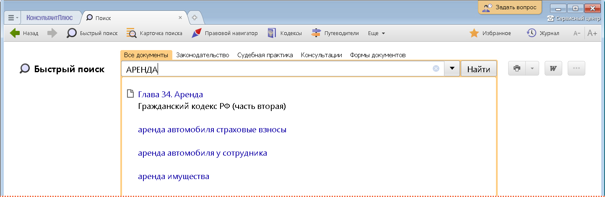This screenshot has width=605, height=197.
Task: Click the document icon beside Глава 34
Action: pos(130,94)
